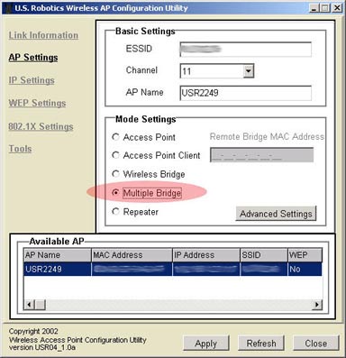Viewport: 346px width, 358px height.
Task: Open the Tools page
Action: pyautogui.click(x=20, y=149)
